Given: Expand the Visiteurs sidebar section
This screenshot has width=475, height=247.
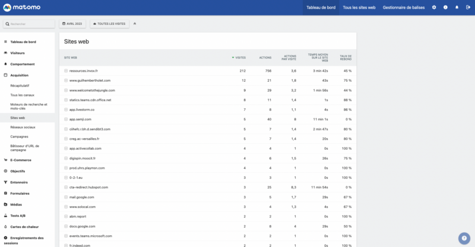Looking at the screenshot, I should (17, 53).
